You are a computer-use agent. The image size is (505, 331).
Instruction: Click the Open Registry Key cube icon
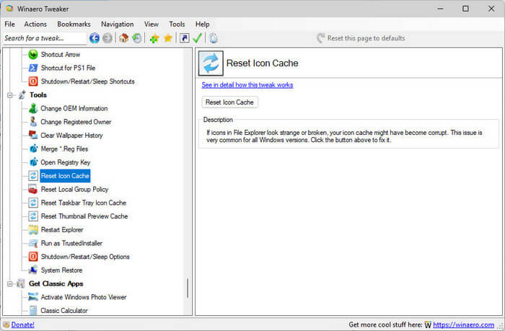click(x=33, y=162)
